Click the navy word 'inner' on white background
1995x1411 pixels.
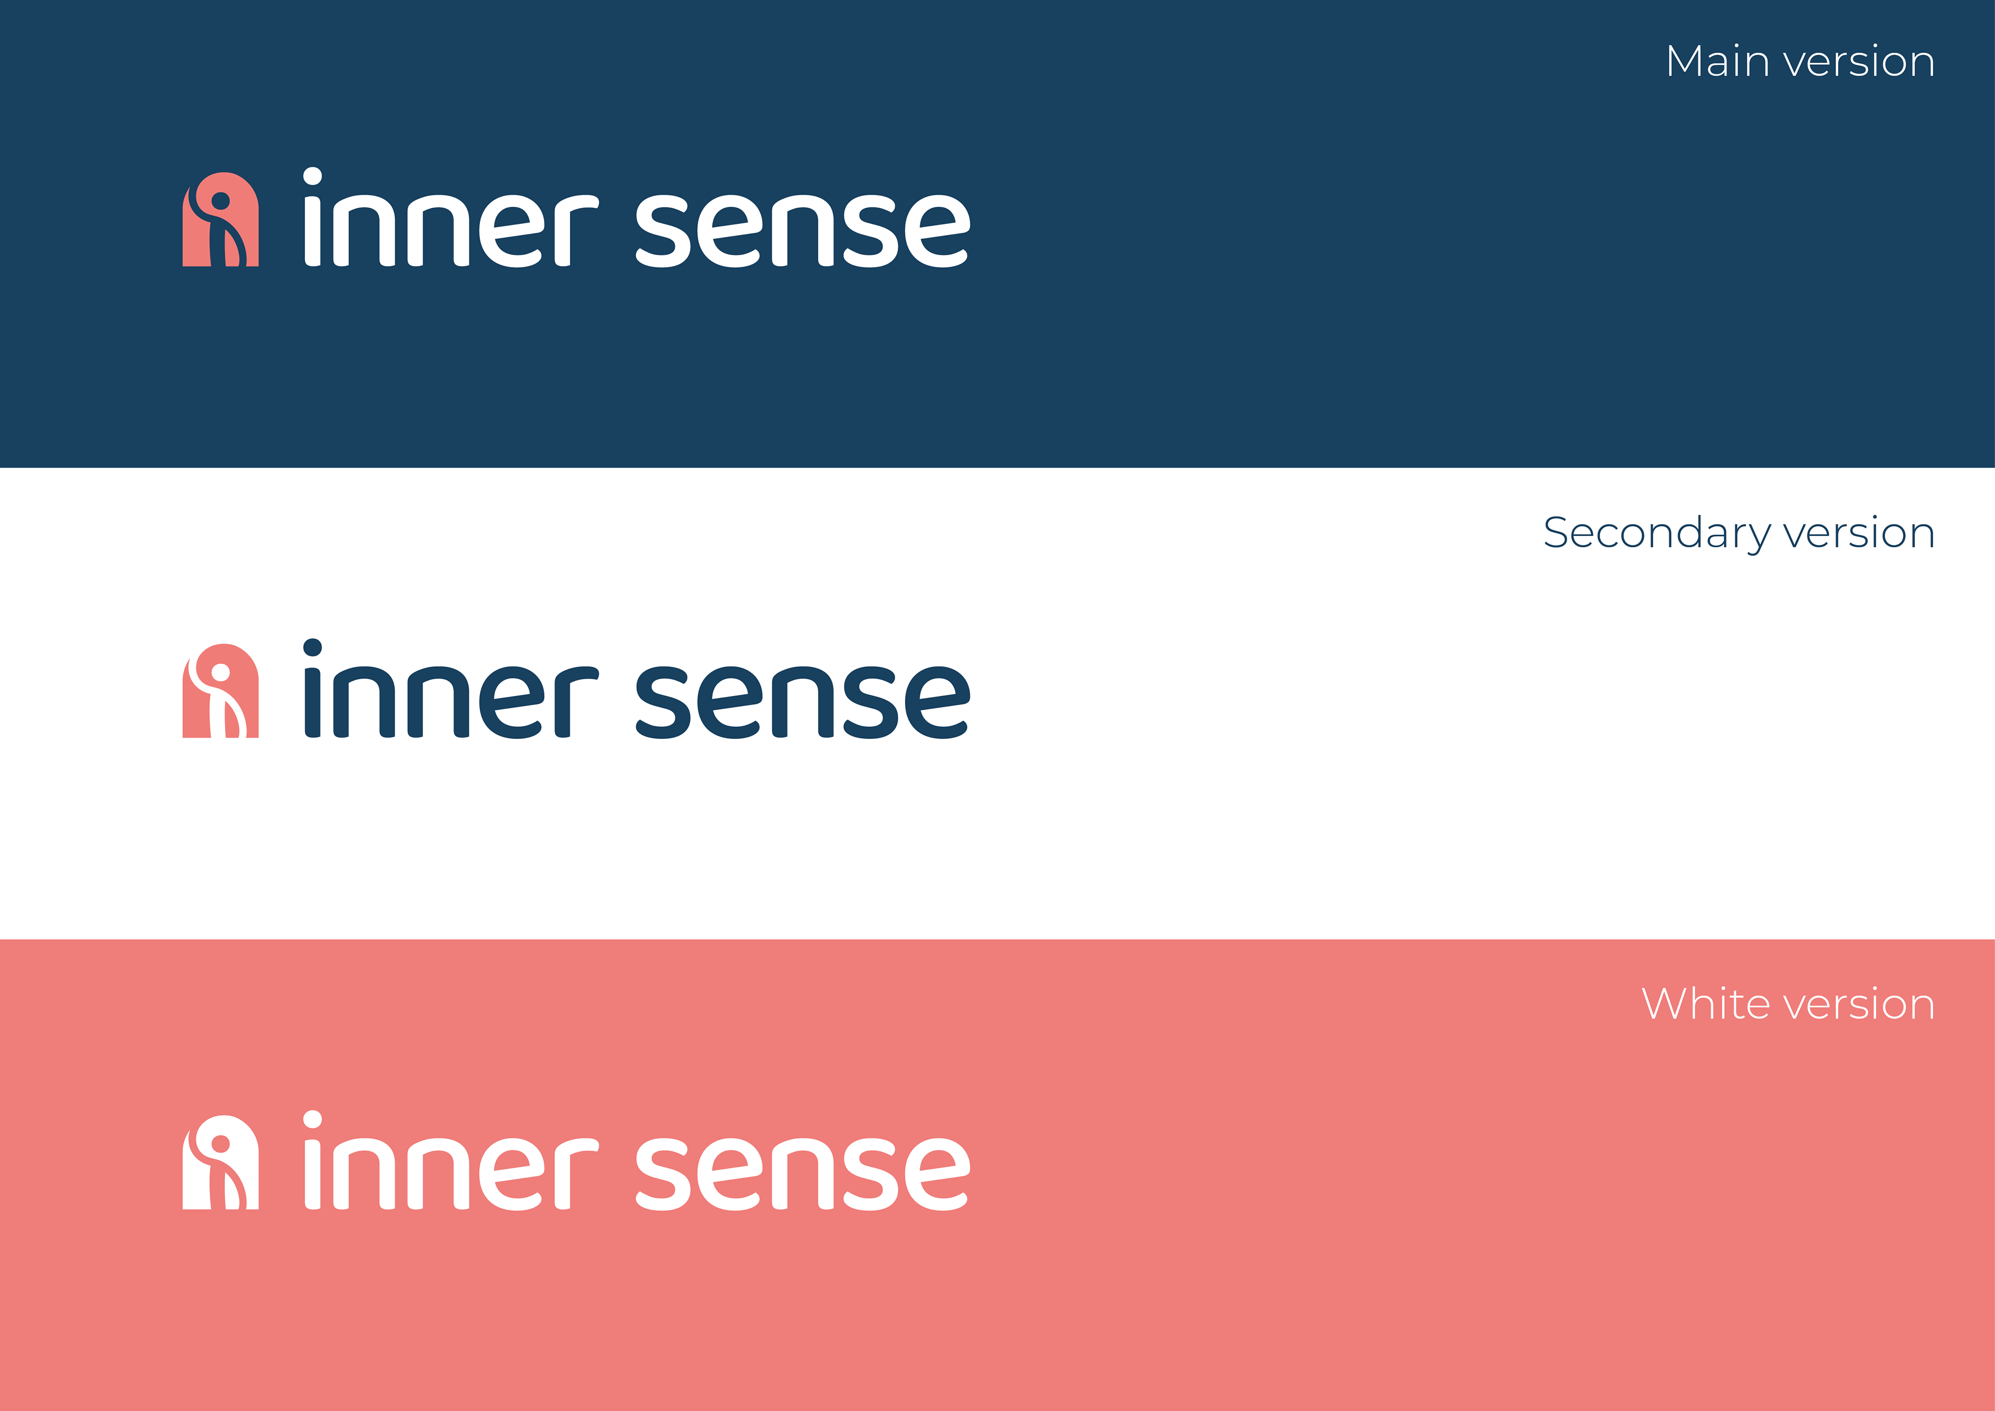[451, 689]
